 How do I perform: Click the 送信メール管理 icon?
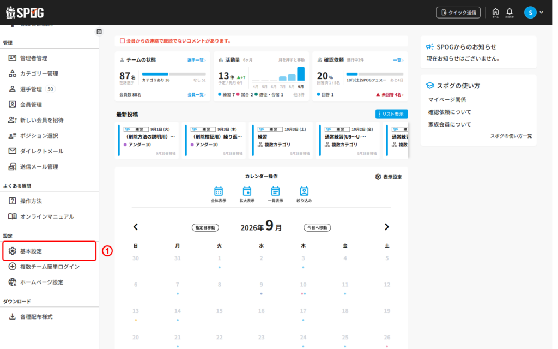click(x=13, y=166)
